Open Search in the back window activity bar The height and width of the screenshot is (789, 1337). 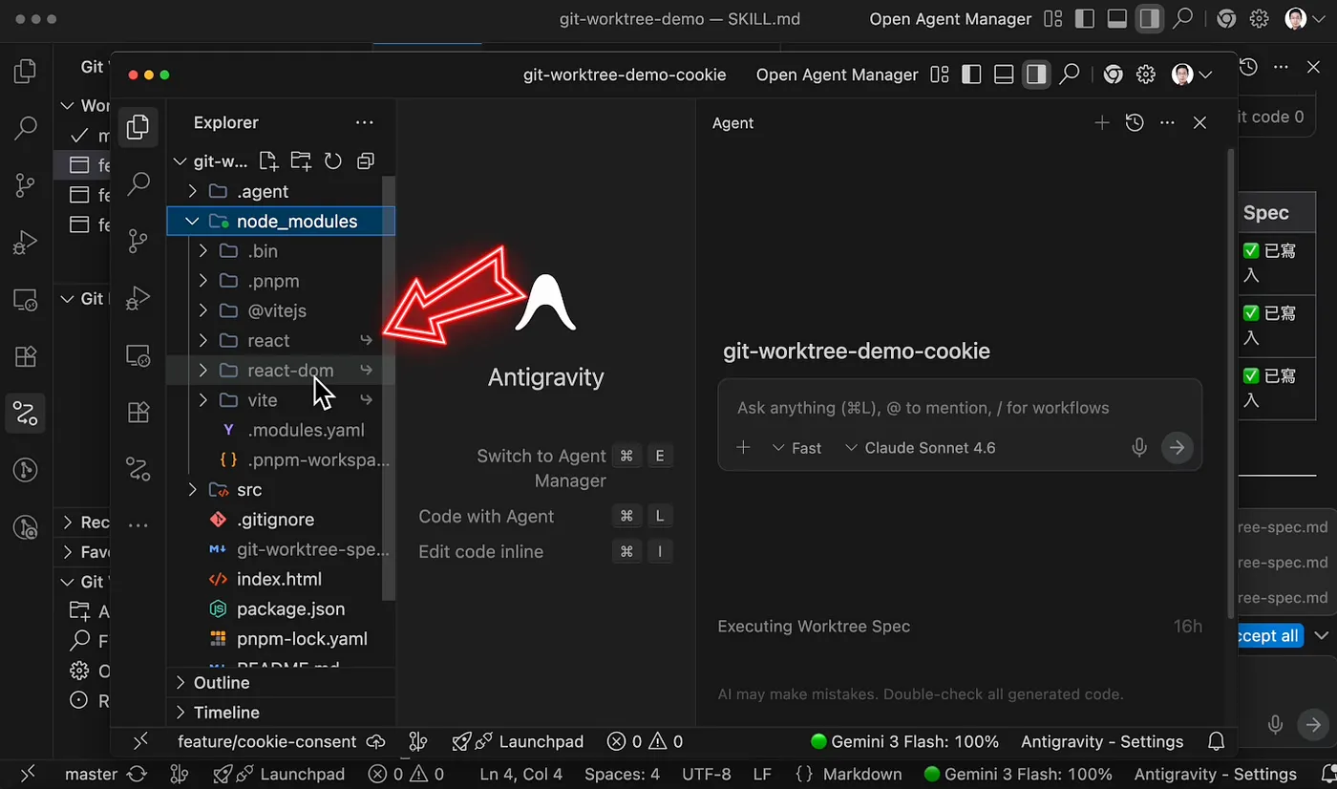(x=26, y=127)
